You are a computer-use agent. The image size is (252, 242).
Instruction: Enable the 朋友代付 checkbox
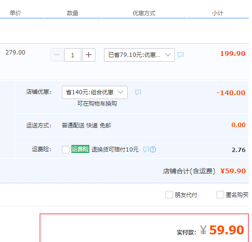tap(169, 195)
